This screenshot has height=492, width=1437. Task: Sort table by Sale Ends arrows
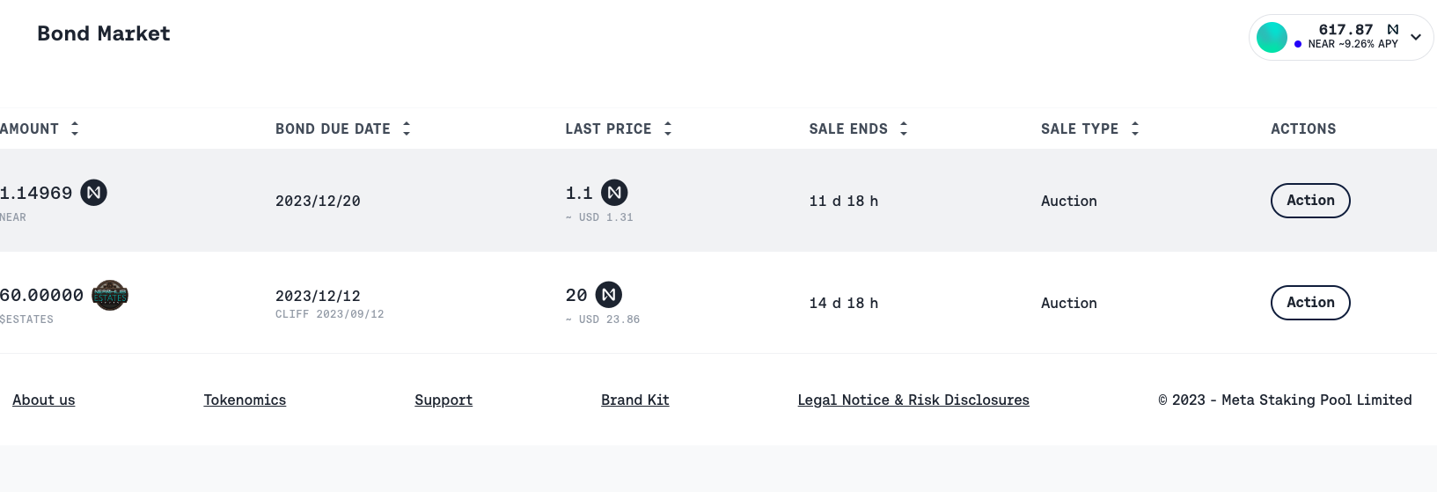(x=904, y=129)
